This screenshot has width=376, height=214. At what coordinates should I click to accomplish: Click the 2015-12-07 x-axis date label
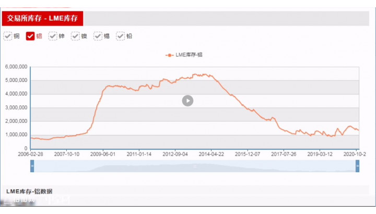[248, 154]
